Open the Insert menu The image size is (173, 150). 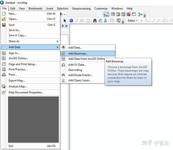pos(50,8)
